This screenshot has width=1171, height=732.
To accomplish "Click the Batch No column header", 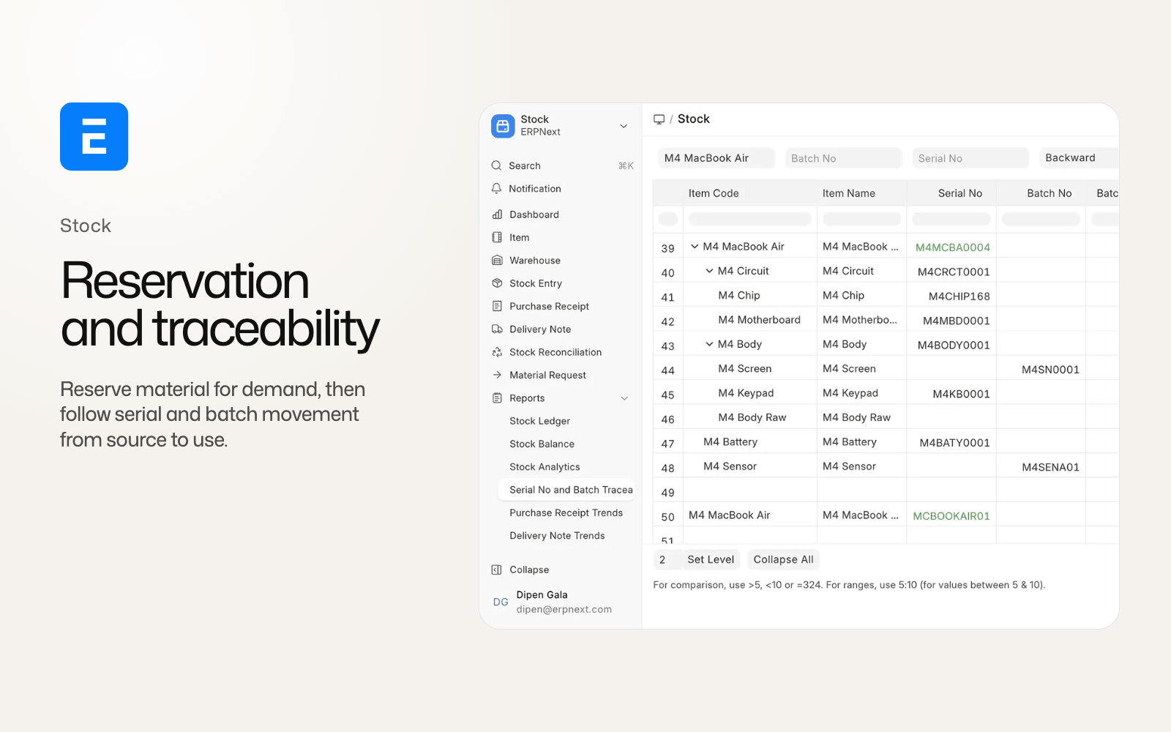I will pos(1041,193).
